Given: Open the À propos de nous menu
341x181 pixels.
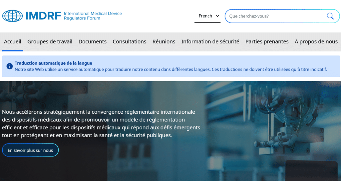Looking at the screenshot, I should click(x=316, y=41).
